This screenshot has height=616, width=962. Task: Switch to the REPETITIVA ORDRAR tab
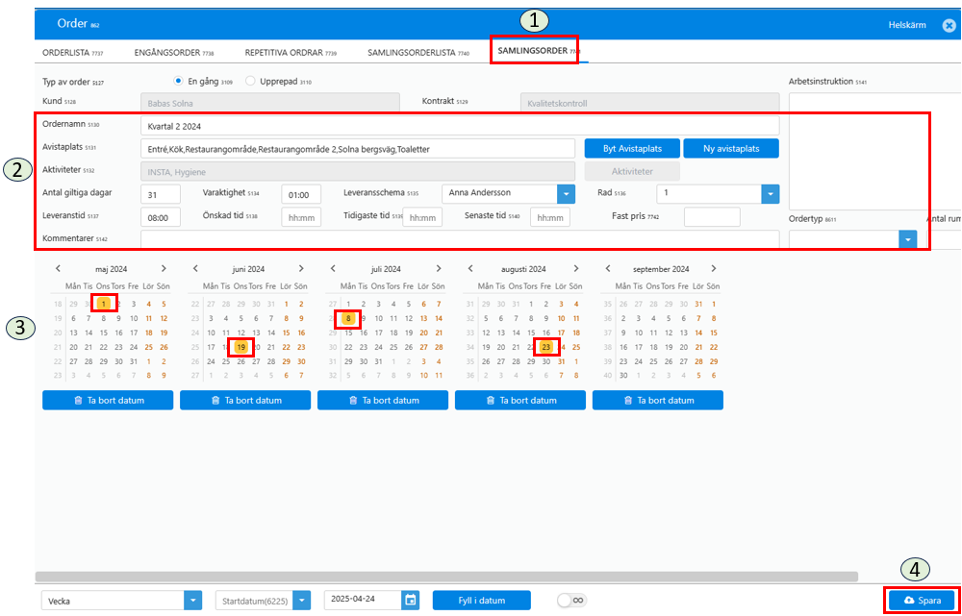pos(290,53)
